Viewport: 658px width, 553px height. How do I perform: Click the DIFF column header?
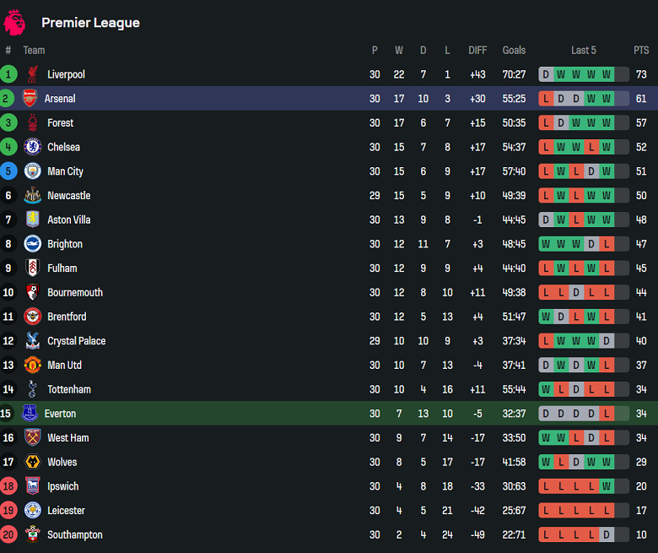[x=478, y=51]
